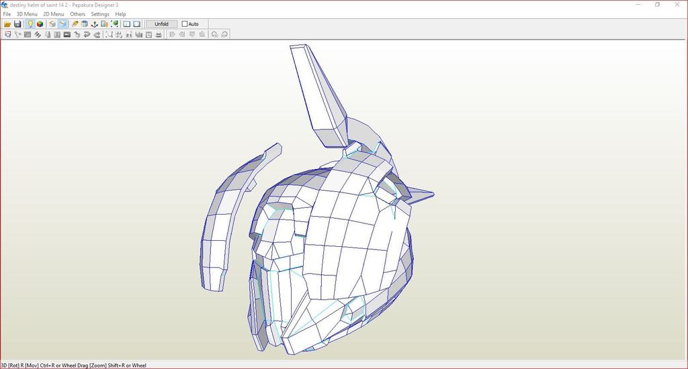Viewport: 688px width, 369px height.
Task: Open the 2D Menu
Action: (x=54, y=14)
